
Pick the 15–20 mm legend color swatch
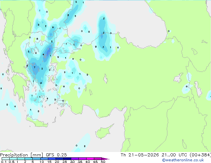(52, 159)
